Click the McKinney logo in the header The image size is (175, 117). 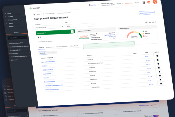tap(35, 8)
